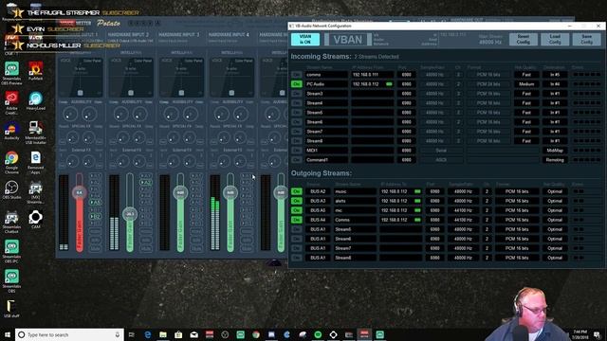This screenshot has width=607, height=341.
Task: Open the Mail app from the taskbar
Action: [193, 334]
